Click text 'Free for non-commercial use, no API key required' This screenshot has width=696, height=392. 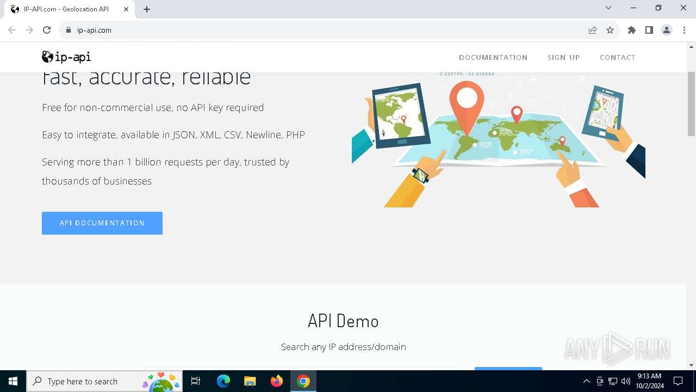point(153,108)
